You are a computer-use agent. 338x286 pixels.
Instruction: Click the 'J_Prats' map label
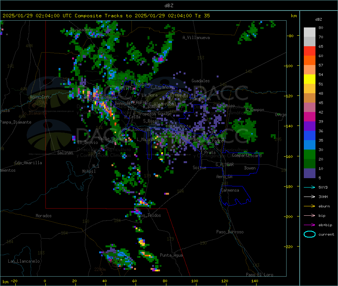tap(208, 153)
